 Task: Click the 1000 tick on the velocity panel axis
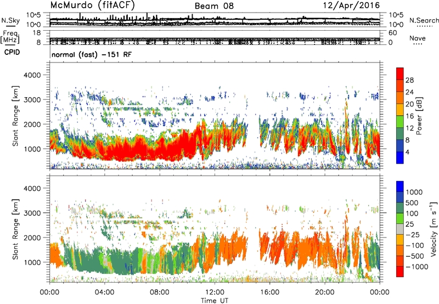[x=32, y=262]
